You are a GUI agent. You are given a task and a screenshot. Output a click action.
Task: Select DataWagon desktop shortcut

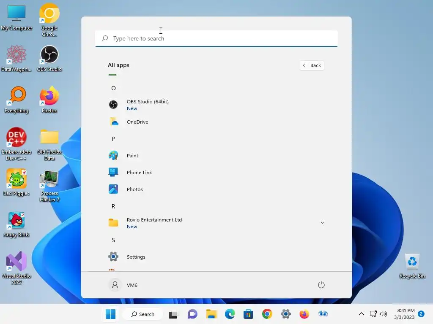pyautogui.click(x=16, y=58)
